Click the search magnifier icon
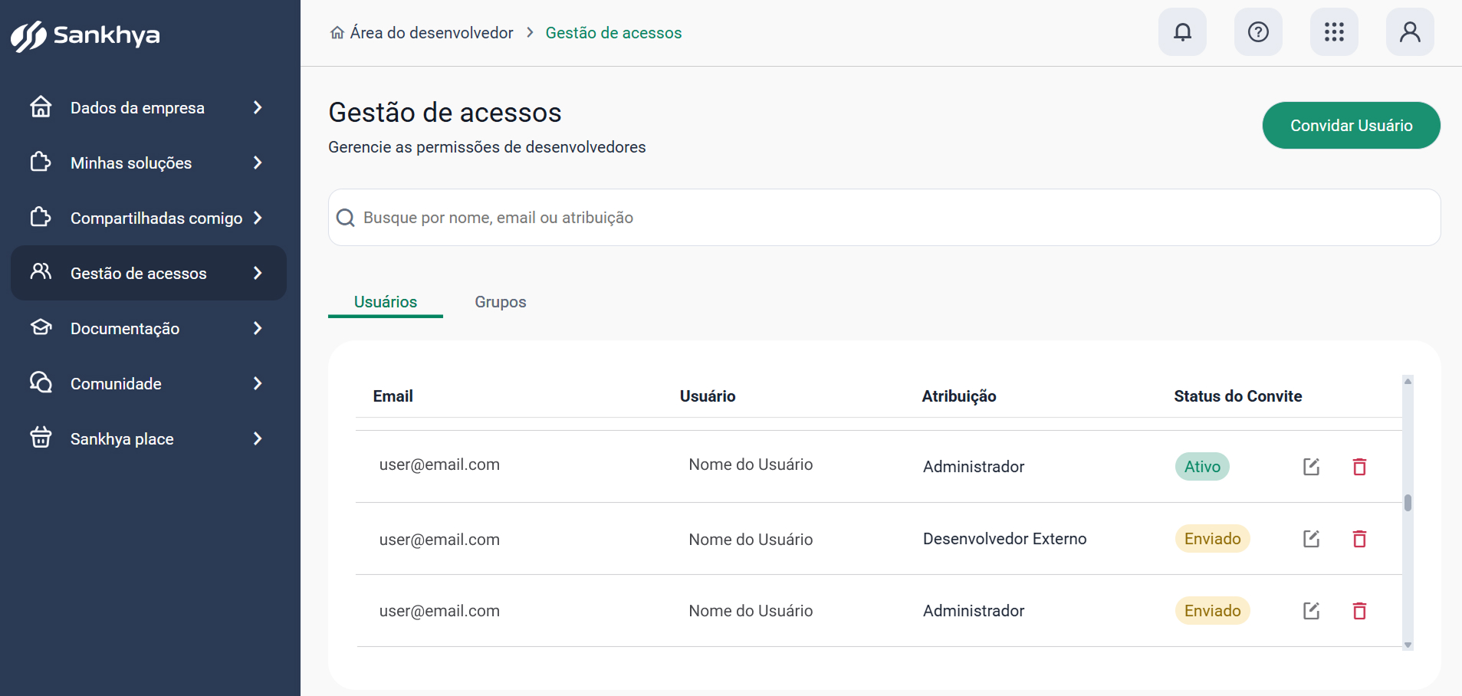1462x696 pixels. click(346, 218)
